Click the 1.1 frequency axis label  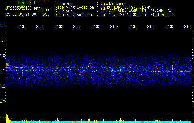point(2,40)
